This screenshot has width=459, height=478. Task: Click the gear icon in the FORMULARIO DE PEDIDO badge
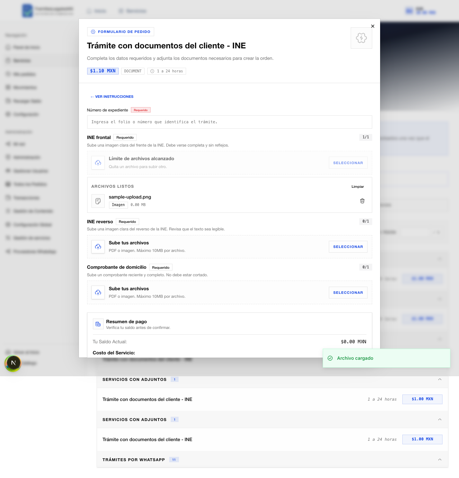[93, 32]
